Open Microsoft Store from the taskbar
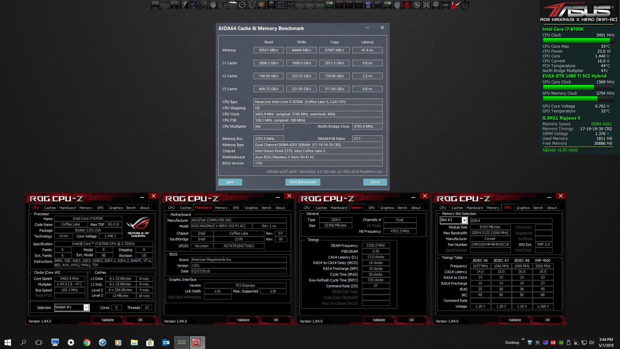The width and height of the screenshot is (620, 349). click(150, 343)
